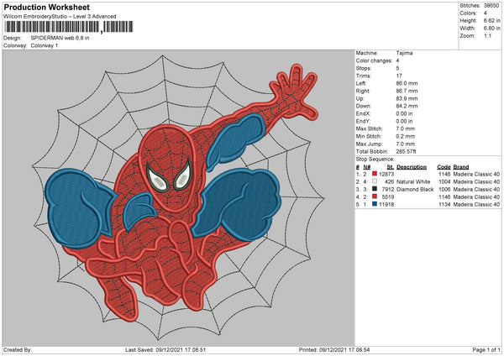Click thread code 1006
The height and width of the screenshot is (356, 504).
coord(444,190)
